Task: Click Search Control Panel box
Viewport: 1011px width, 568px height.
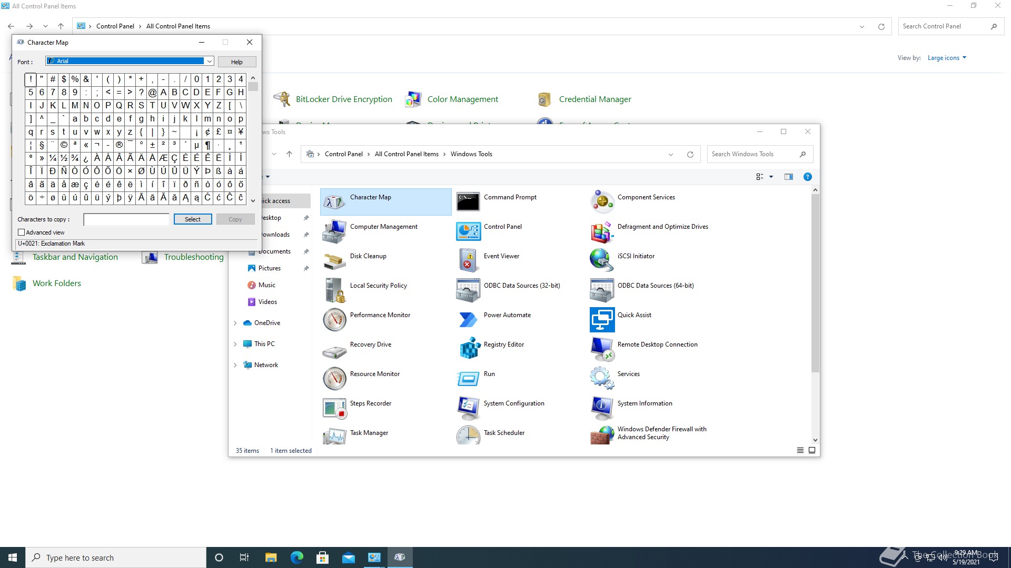Action: point(951,26)
